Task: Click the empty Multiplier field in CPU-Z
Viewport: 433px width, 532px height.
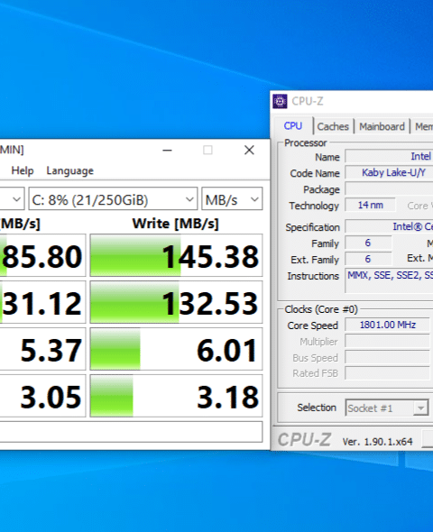Action: pos(388,341)
